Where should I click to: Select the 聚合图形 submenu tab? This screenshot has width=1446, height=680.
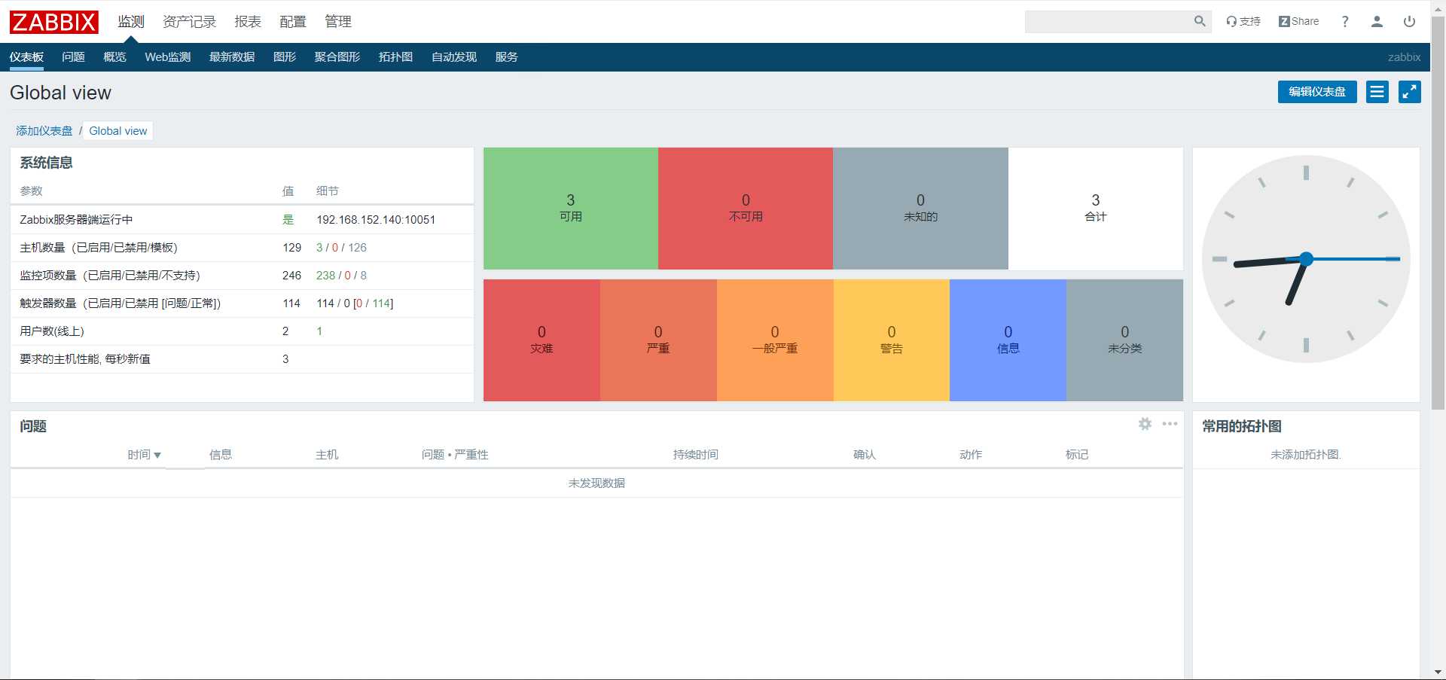[337, 57]
